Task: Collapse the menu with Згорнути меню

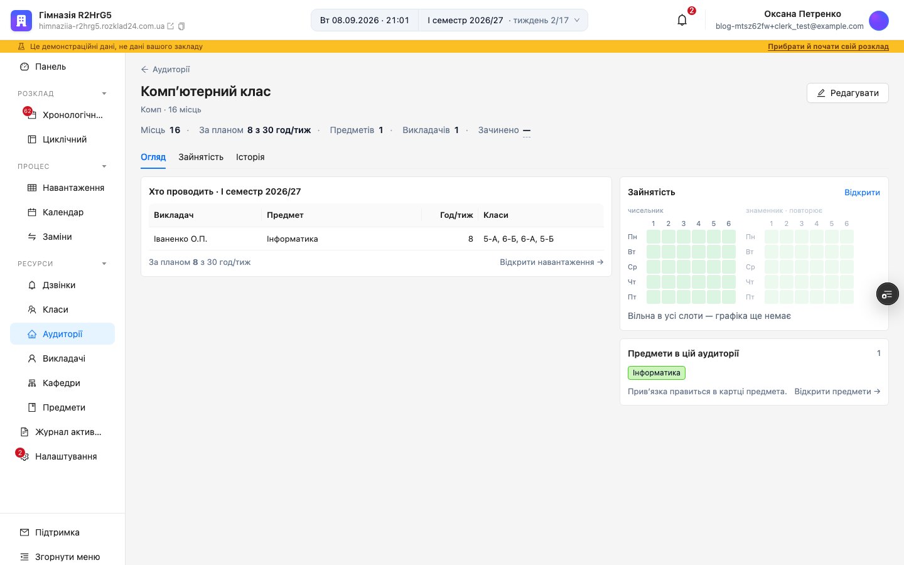Action: [x=63, y=557]
